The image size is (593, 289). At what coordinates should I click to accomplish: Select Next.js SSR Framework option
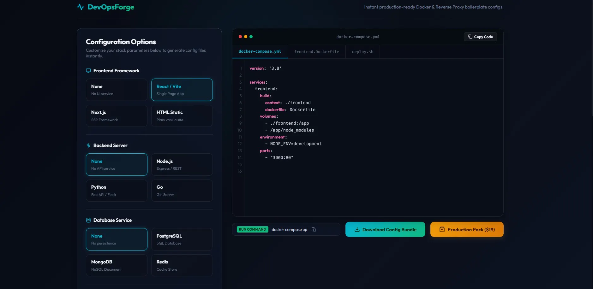point(117,116)
